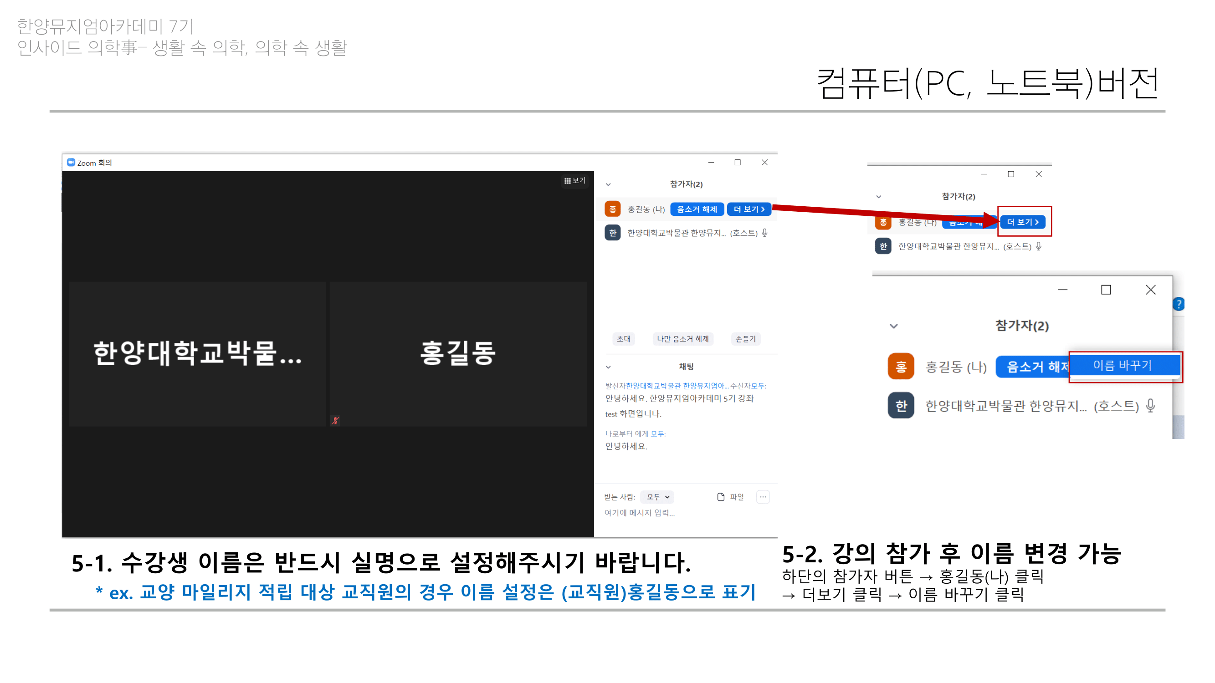The image size is (1215, 683).
Task: Open the chat more options ellipsis icon
Action: tap(763, 497)
